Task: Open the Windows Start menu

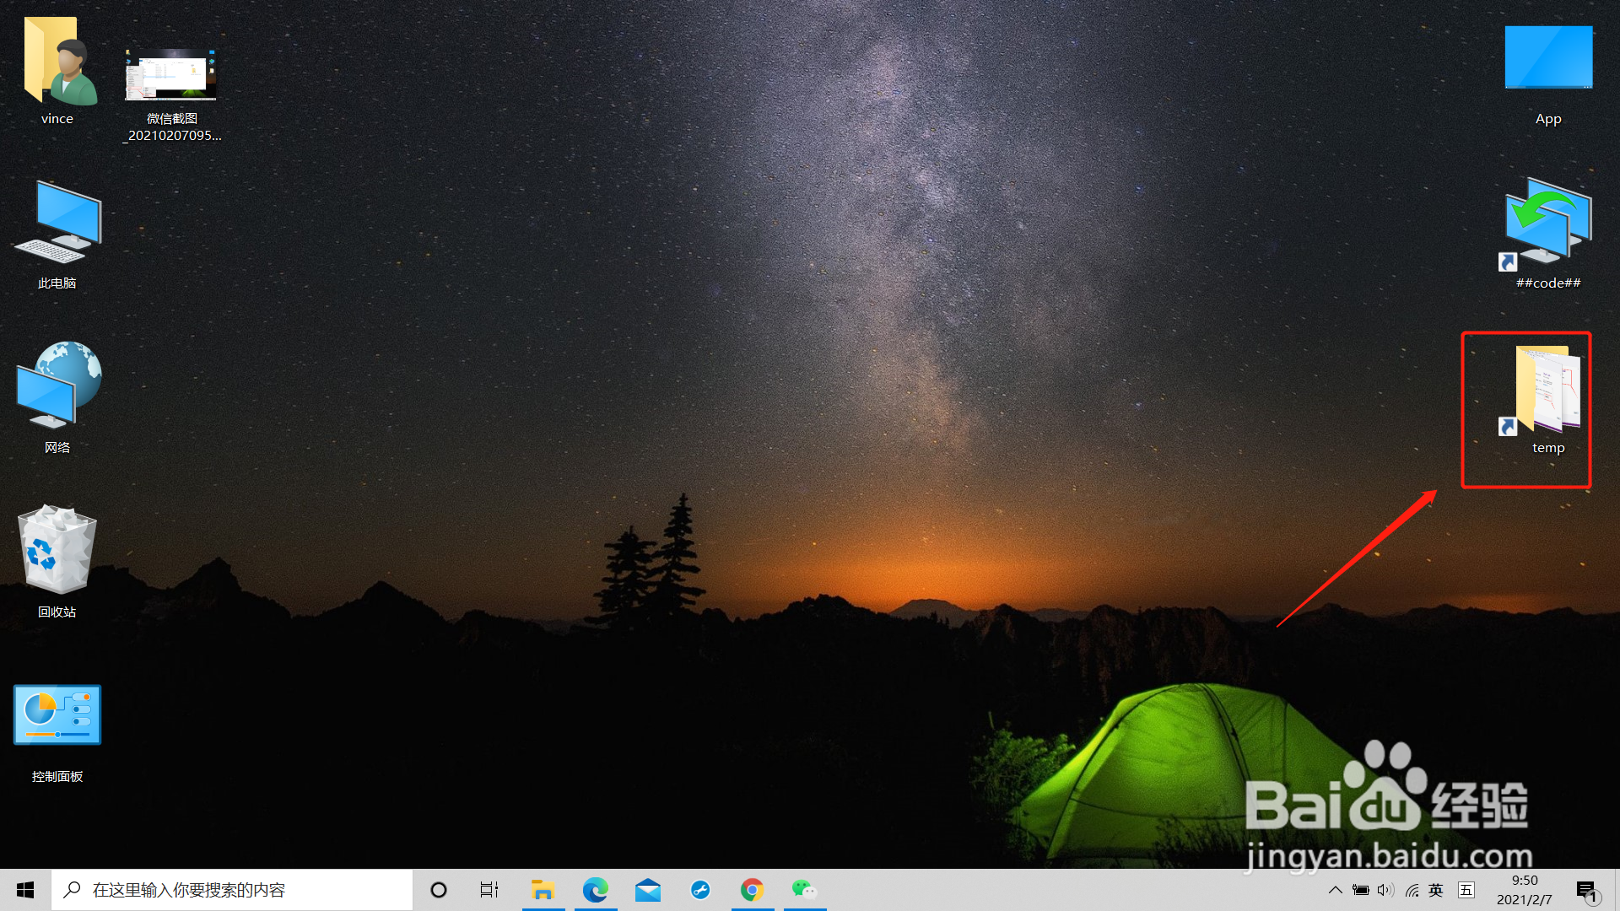Action: [25, 890]
